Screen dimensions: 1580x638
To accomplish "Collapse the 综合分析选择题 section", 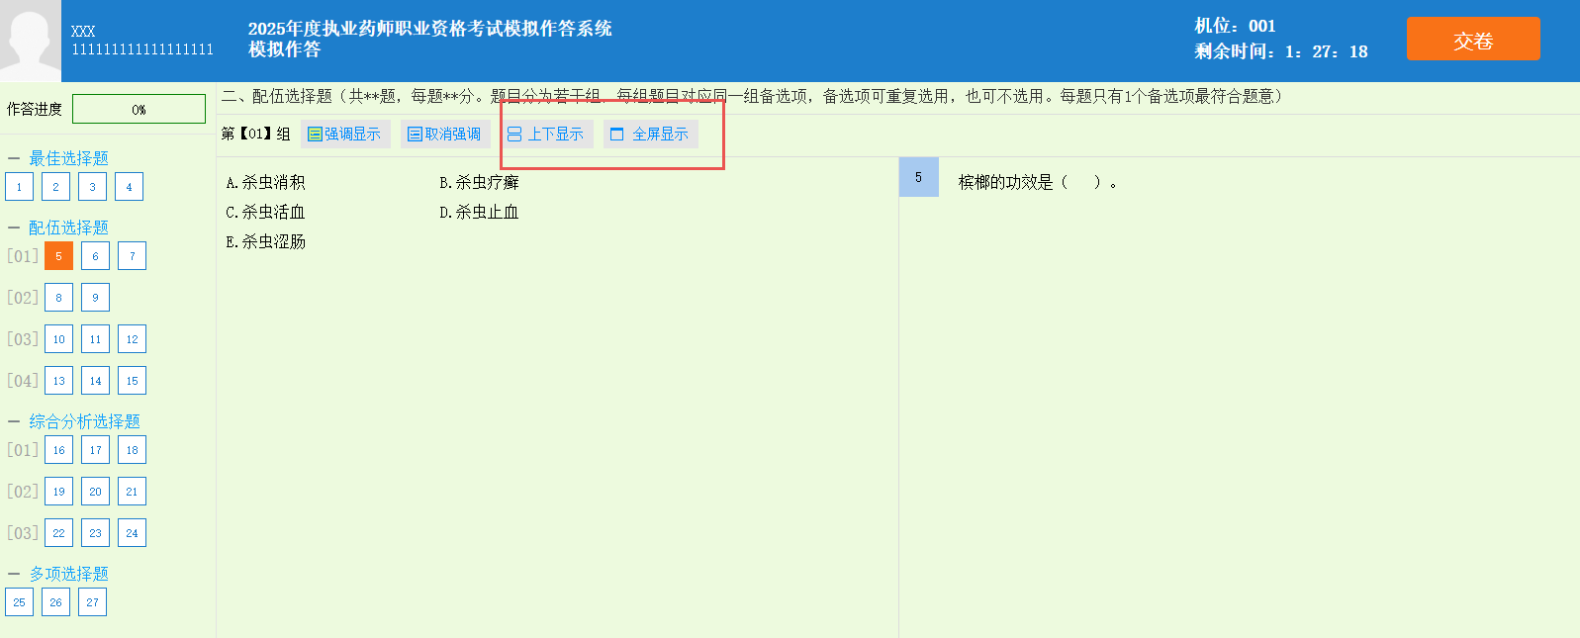I will coord(14,421).
